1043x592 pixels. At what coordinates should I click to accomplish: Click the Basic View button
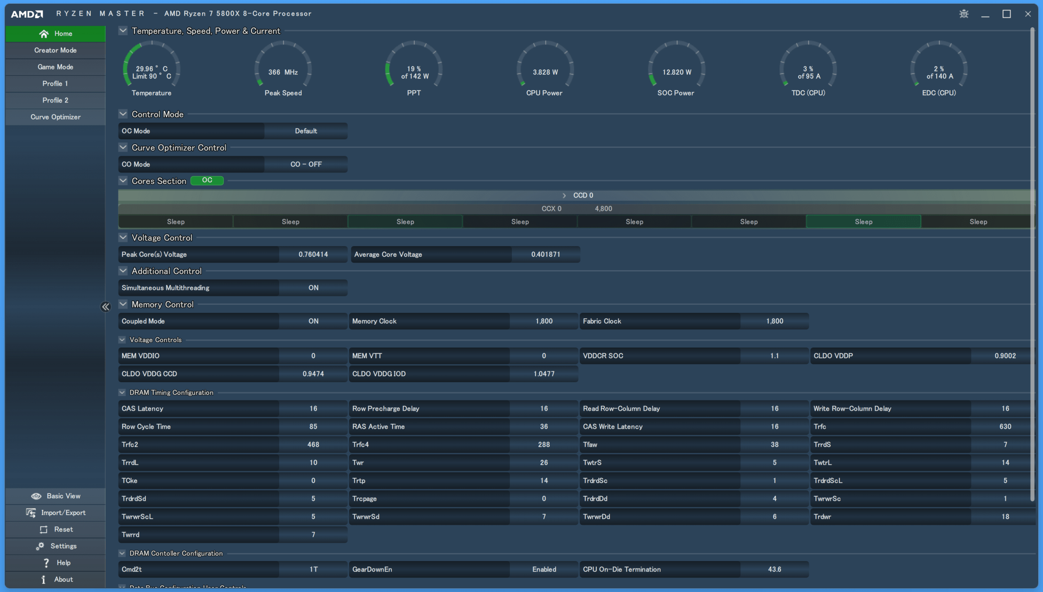[x=56, y=496]
